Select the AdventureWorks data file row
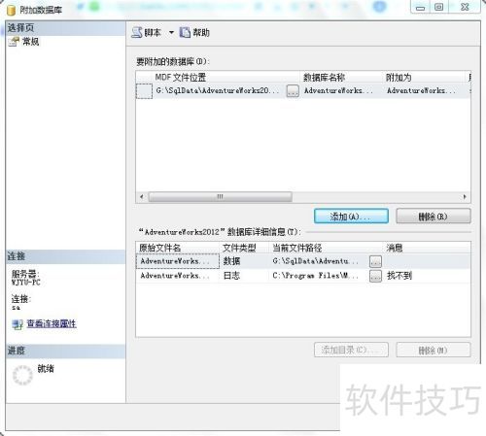Image resolution: width=486 pixels, height=436 pixels. [303, 261]
